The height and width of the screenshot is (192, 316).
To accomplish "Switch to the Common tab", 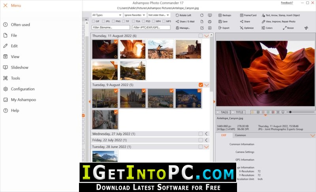I will 240,135.
